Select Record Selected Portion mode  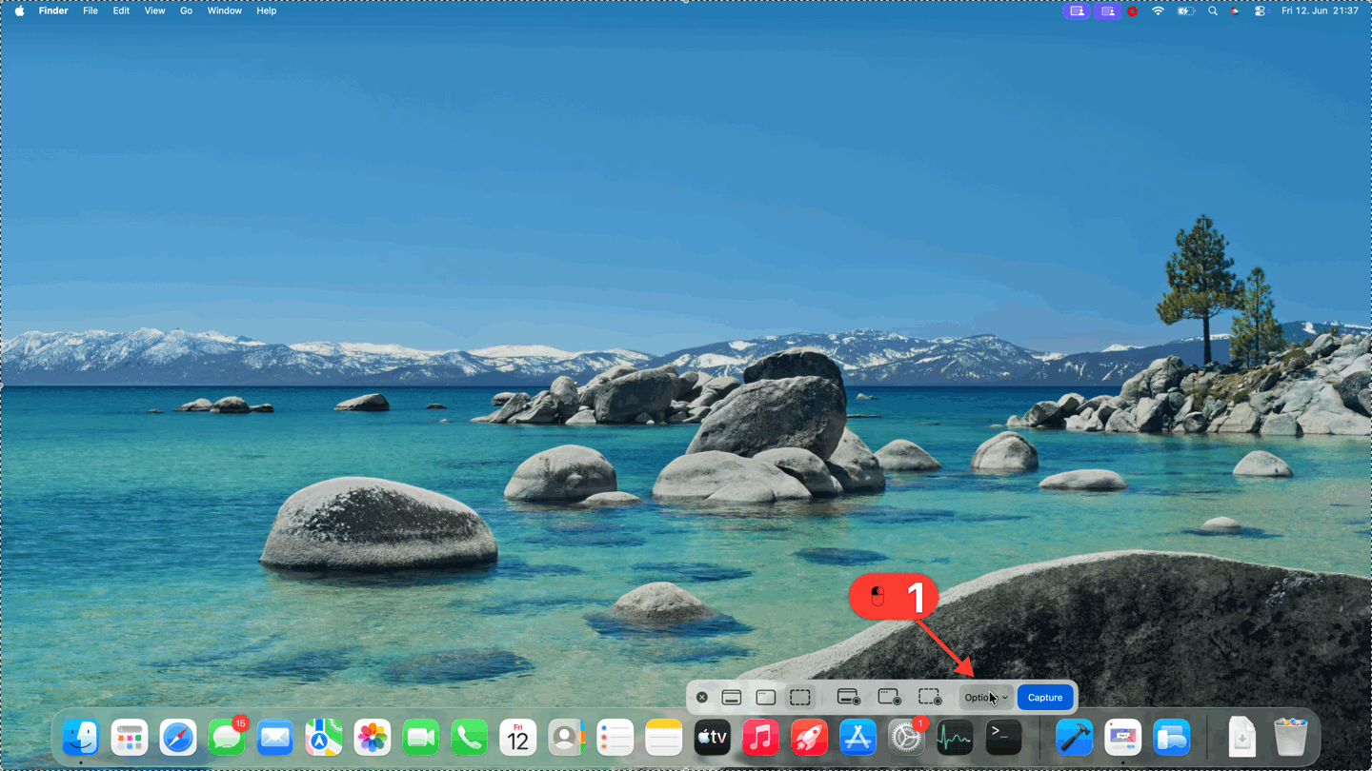[930, 698]
